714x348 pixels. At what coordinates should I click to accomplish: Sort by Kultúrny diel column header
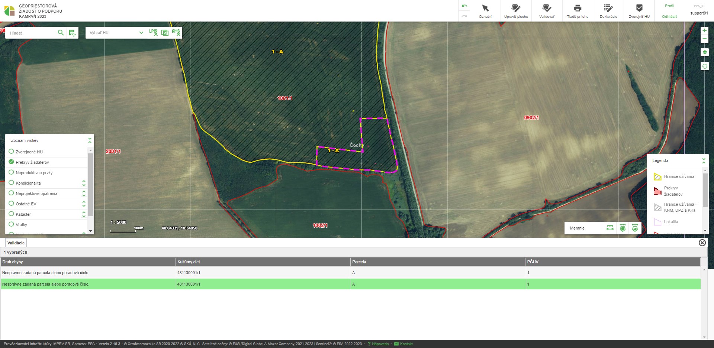[263, 262]
